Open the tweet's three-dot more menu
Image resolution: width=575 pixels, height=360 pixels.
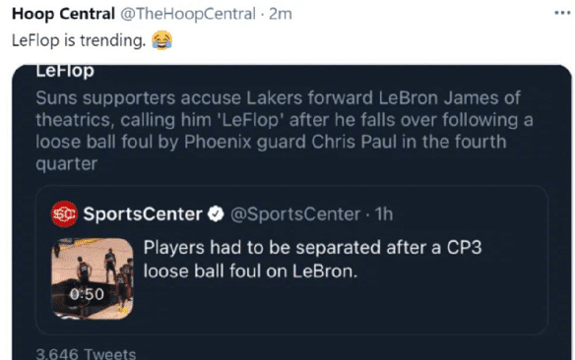562,13
